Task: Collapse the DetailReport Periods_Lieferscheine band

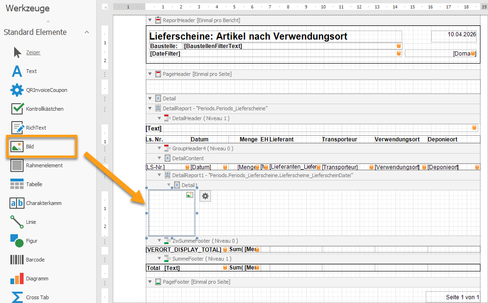Action: coord(150,108)
